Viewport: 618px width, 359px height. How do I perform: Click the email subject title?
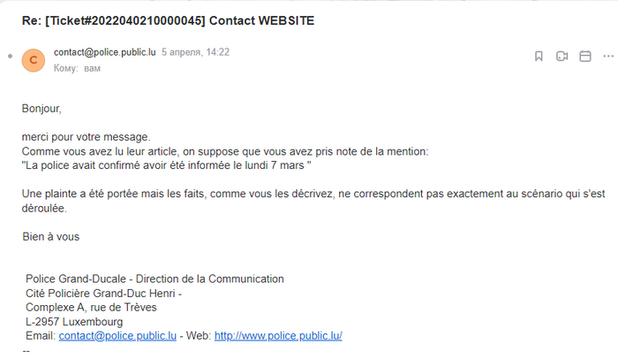pyautogui.click(x=168, y=18)
